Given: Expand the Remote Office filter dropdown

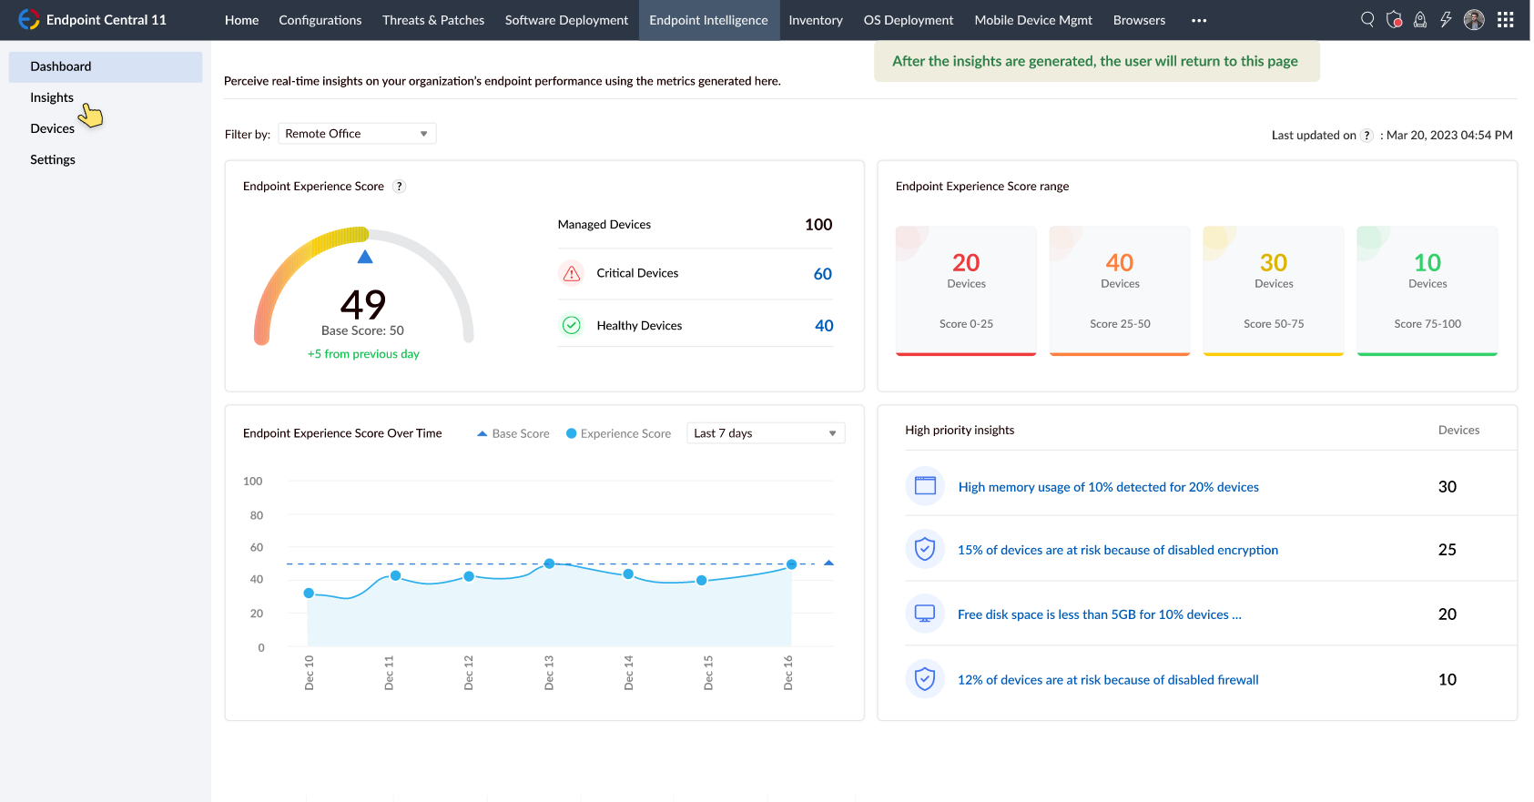Looking at the screenshot, I should [x=357, y=134].
